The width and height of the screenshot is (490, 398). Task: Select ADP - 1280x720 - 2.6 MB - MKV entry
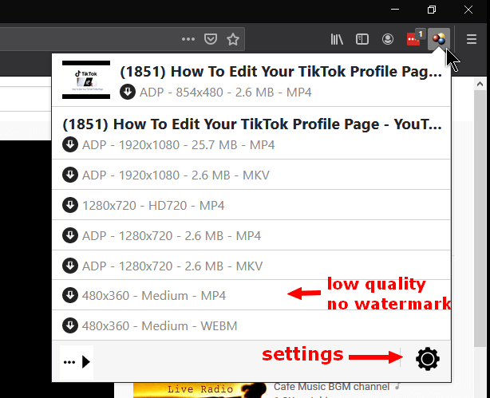[251, 266]
